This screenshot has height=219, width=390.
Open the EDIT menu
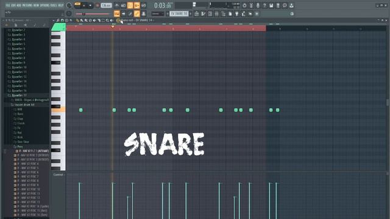coord(13,5)
